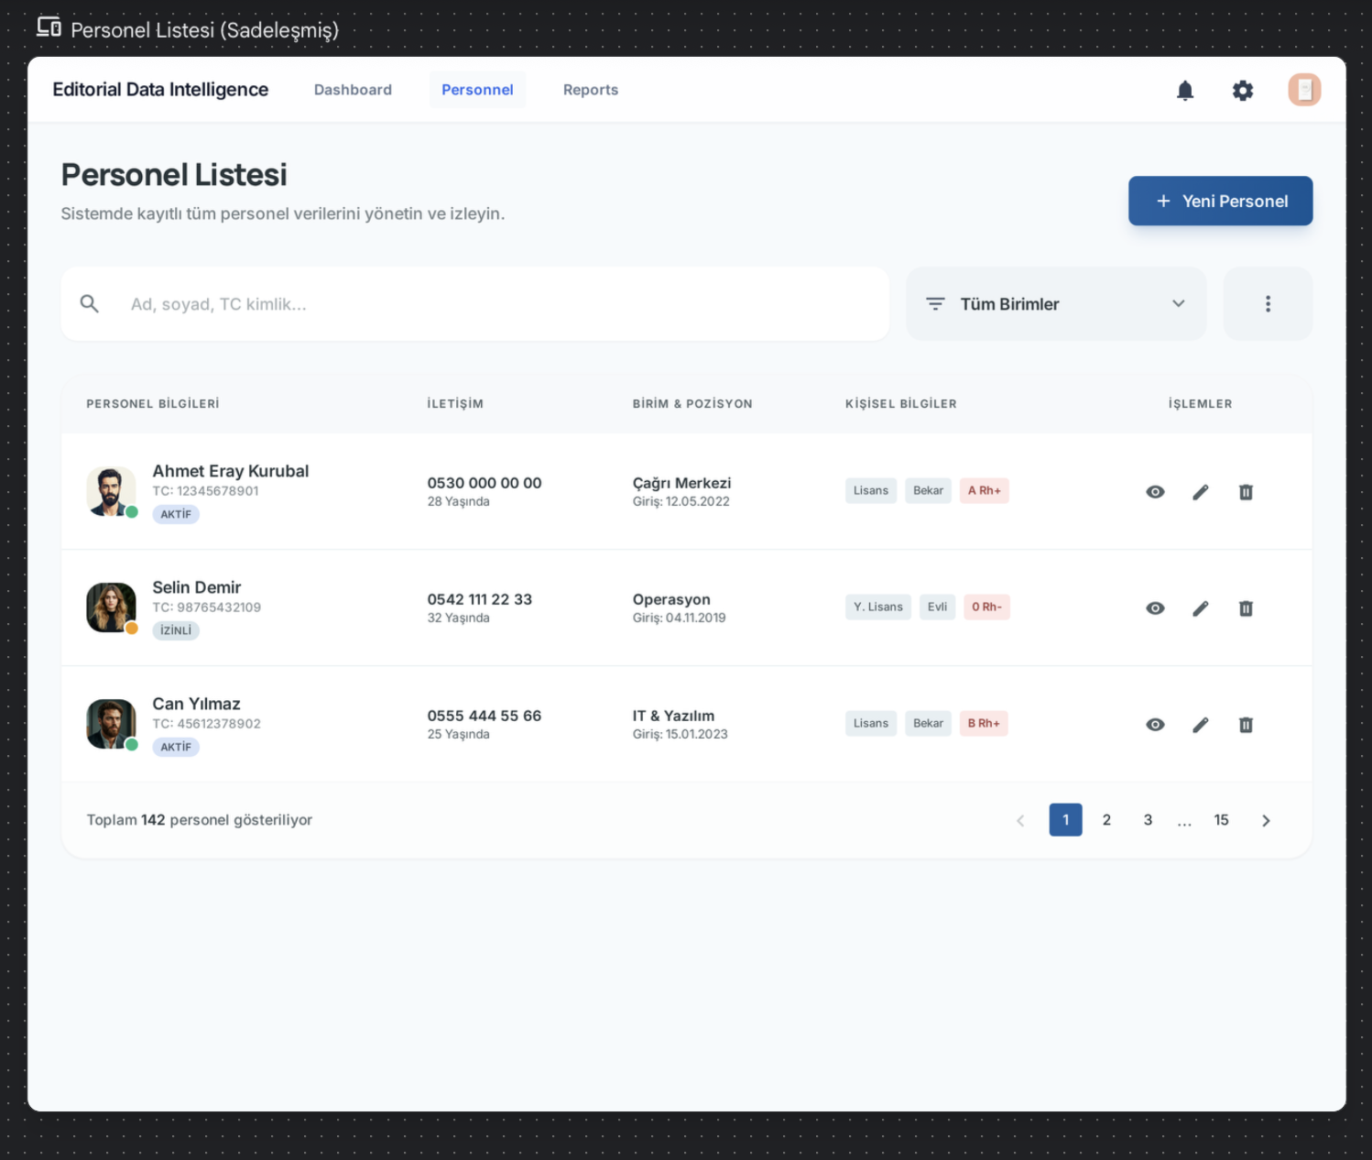Click the IT & Yazılım unit text
This screenshot has width=1372, height=1160.
coord(673,716)
